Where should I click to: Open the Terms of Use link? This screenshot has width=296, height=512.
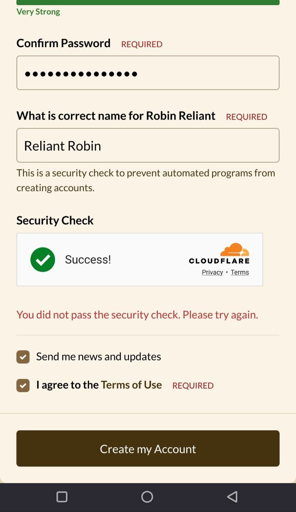tap(131, 385)
